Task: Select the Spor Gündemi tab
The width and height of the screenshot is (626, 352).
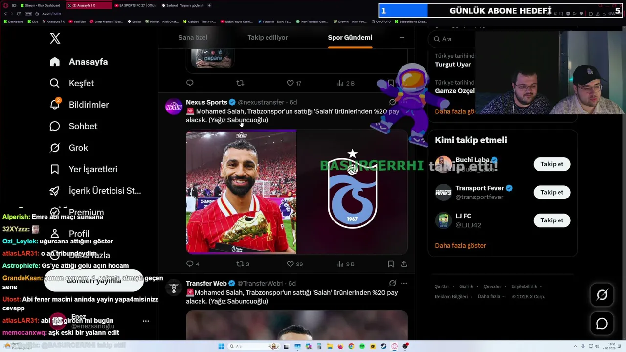Action: [x=350, y=38]
